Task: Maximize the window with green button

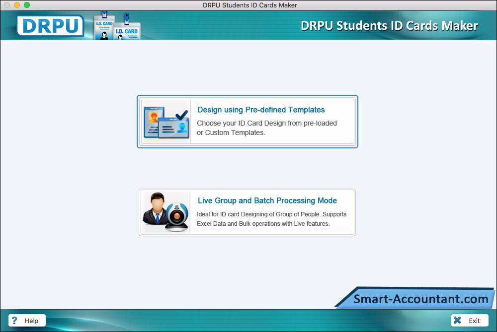Action: coord(27,5)
